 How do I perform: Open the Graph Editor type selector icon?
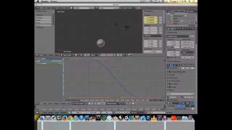click(x=37, y=104)
